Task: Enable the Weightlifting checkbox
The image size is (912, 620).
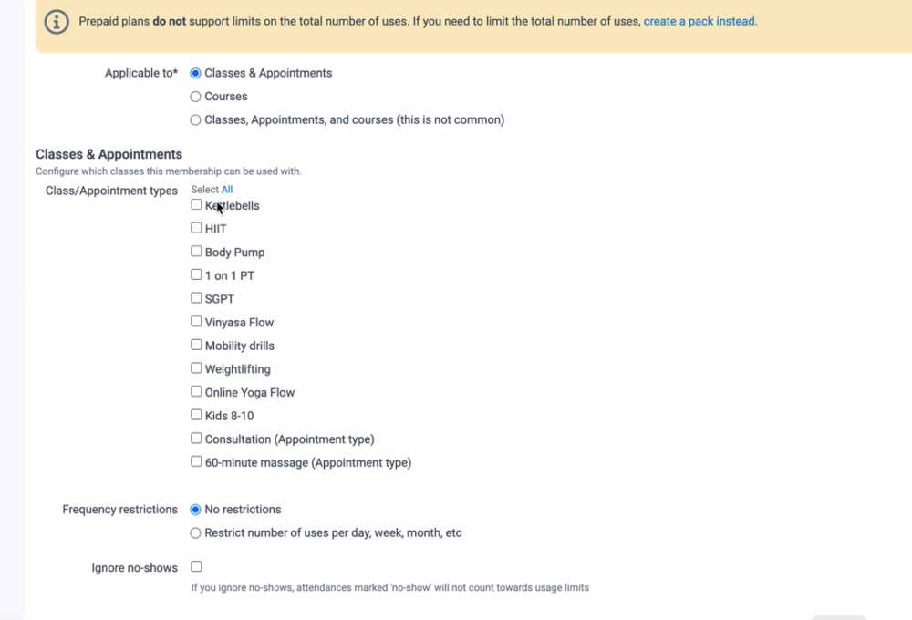Action: pyautogui.click(x=196, y=368)
